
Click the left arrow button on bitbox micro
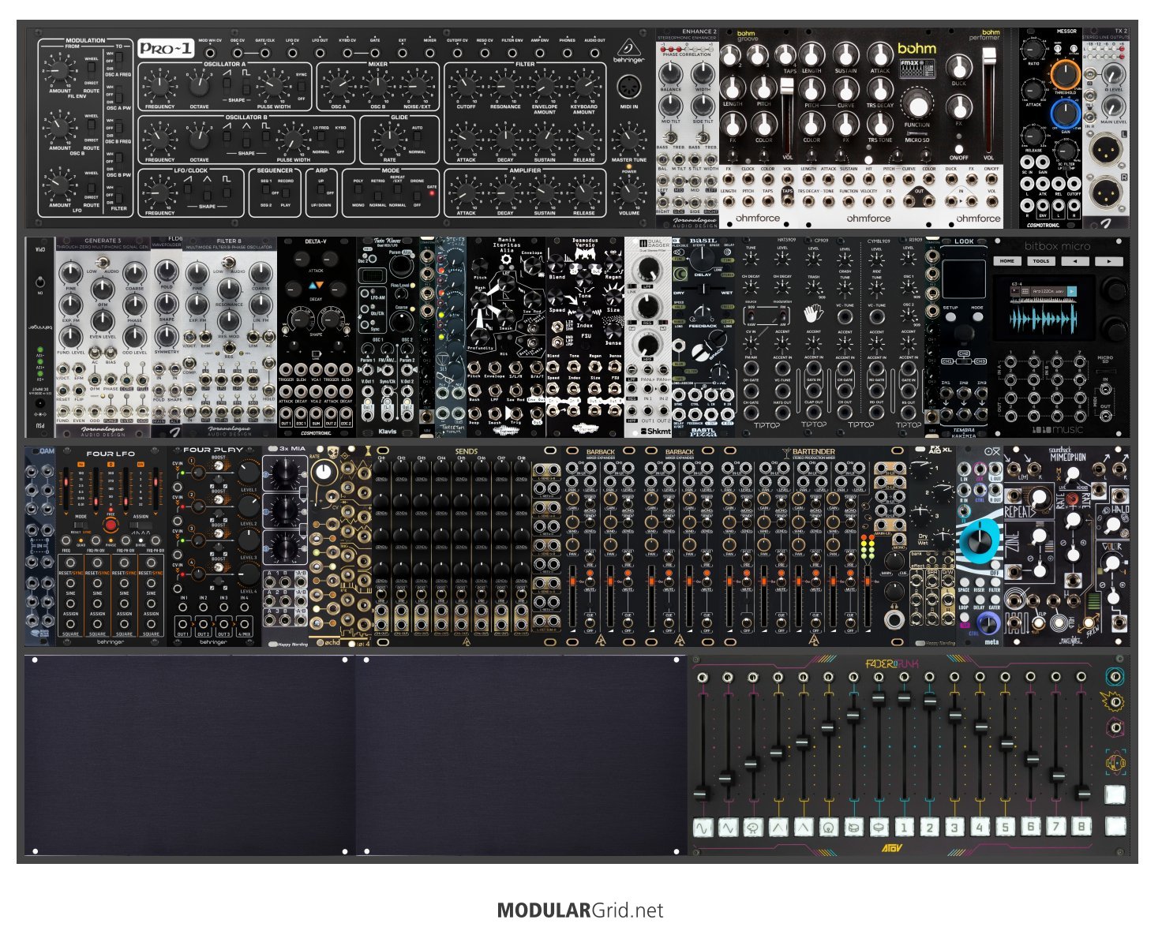point(1075,260)
